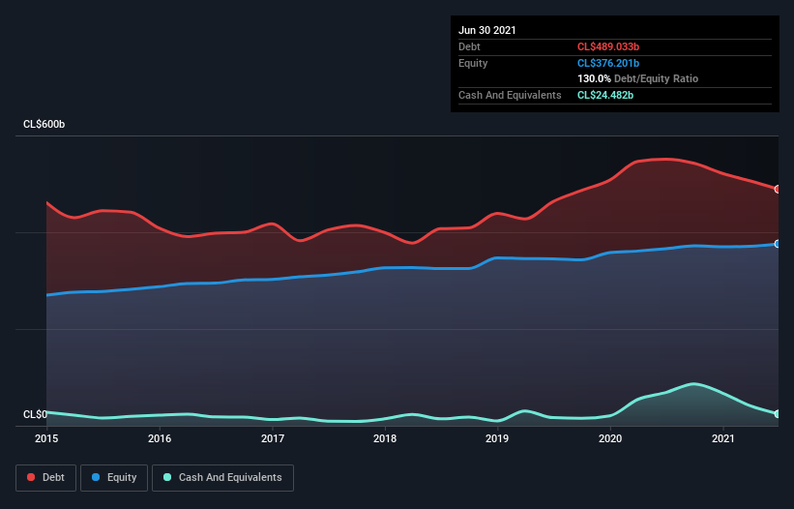Toggle the Equity series in the legend
The image size is (794, 509).
pyautogui.click(x=114, y=478)
